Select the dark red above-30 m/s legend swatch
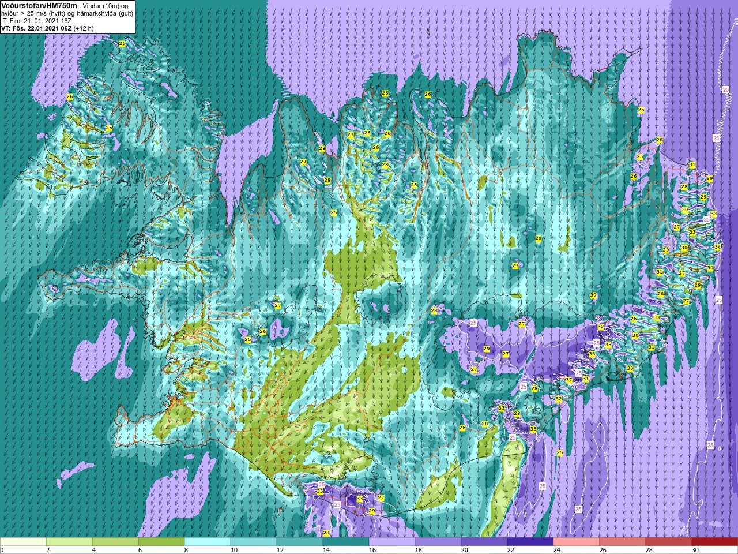The width and height of the screenshot is (738, 554). pos(715,542)
